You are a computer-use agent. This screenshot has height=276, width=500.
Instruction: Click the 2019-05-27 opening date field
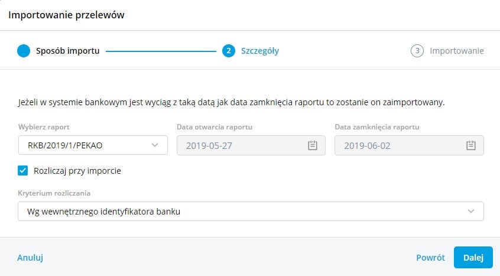242,145
